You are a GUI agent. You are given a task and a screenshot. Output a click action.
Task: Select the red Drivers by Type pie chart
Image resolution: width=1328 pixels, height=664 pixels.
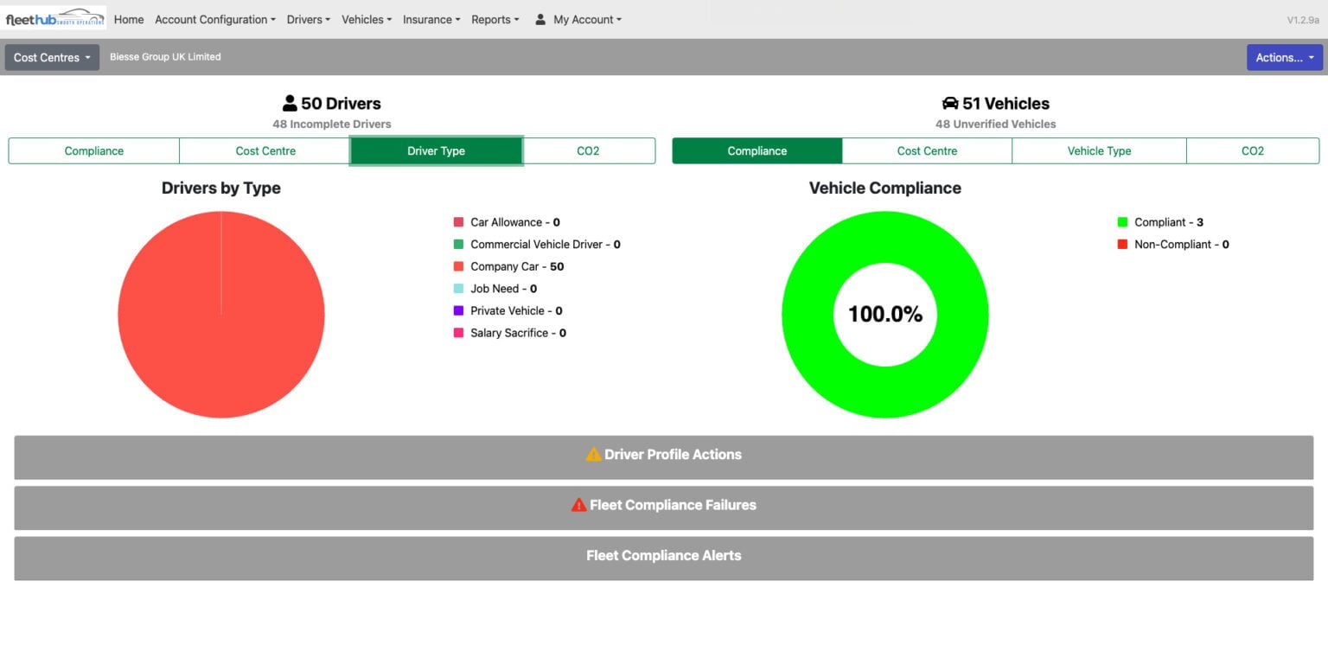point(220,314)
